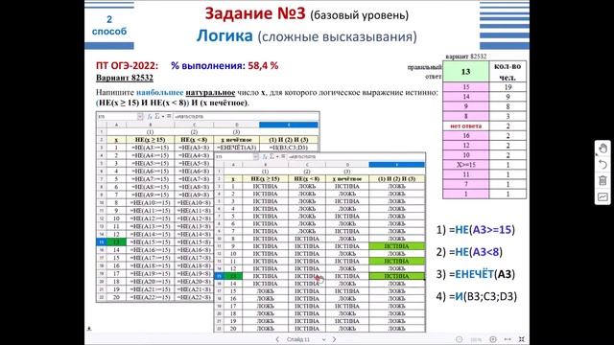This screenshot has height=345, width=614.
Task: Click the zoom percentage value in the bottom bar
Action: (x=476, y=339)
